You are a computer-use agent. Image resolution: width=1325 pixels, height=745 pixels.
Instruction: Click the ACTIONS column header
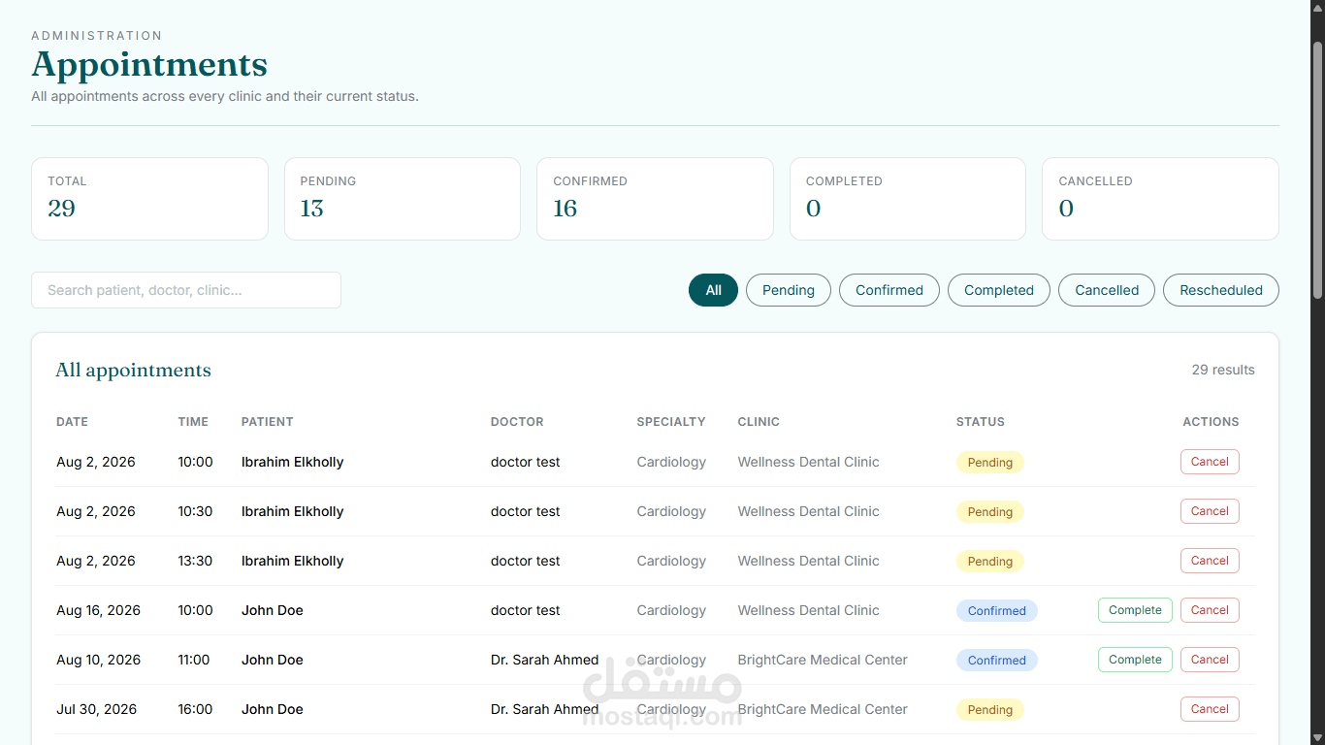click(x=1211, y=422)
